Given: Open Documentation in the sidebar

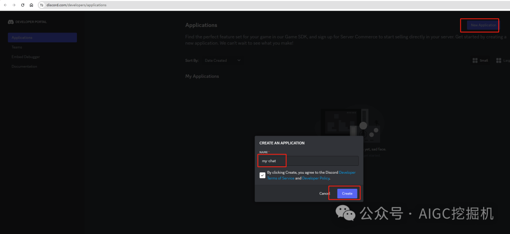Looking at the screenshot, I should 25,66.
